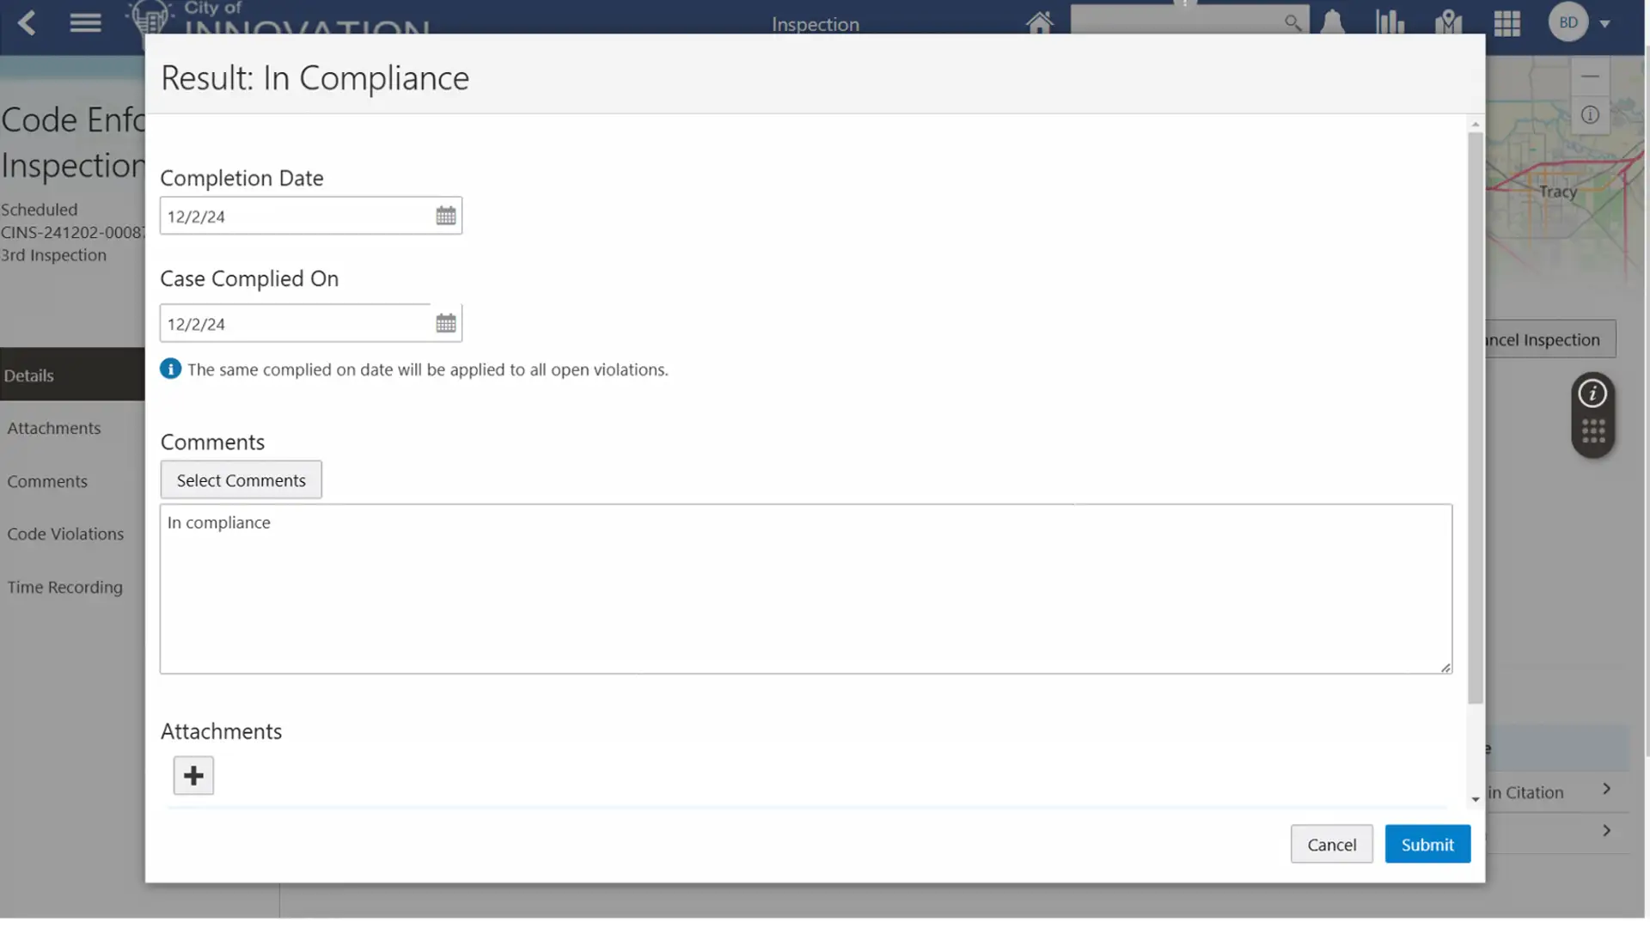This screenshot has width=1650, height=928.
Task: Open the Completion Date calendar picker
Action: click(x=445, y=216)
